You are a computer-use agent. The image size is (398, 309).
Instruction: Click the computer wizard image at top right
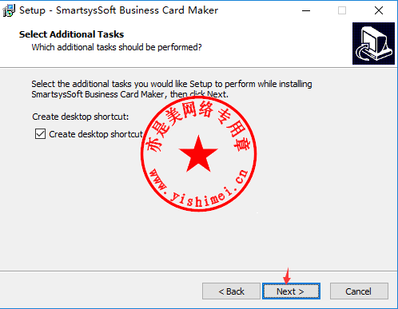tap(373, 43)
